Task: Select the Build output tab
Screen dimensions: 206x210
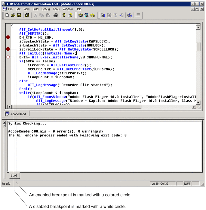Action: (x=14, y=175)
